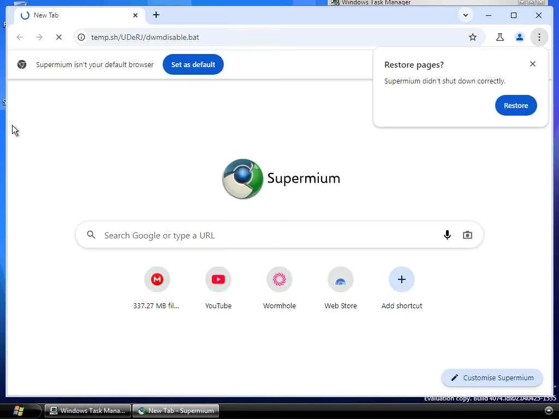
Task: Click the address bar URL temp.sh
Action: pos(145,37)
